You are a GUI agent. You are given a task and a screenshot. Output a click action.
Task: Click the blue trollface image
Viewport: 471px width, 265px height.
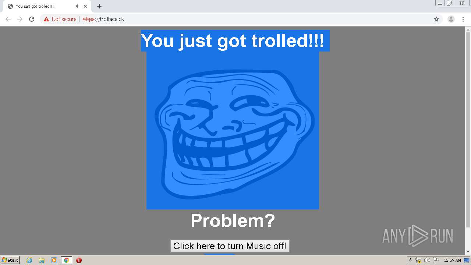coord(233,130)
